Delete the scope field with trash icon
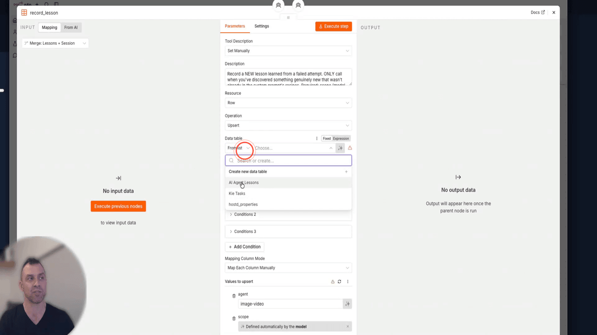 click(234, 319)
